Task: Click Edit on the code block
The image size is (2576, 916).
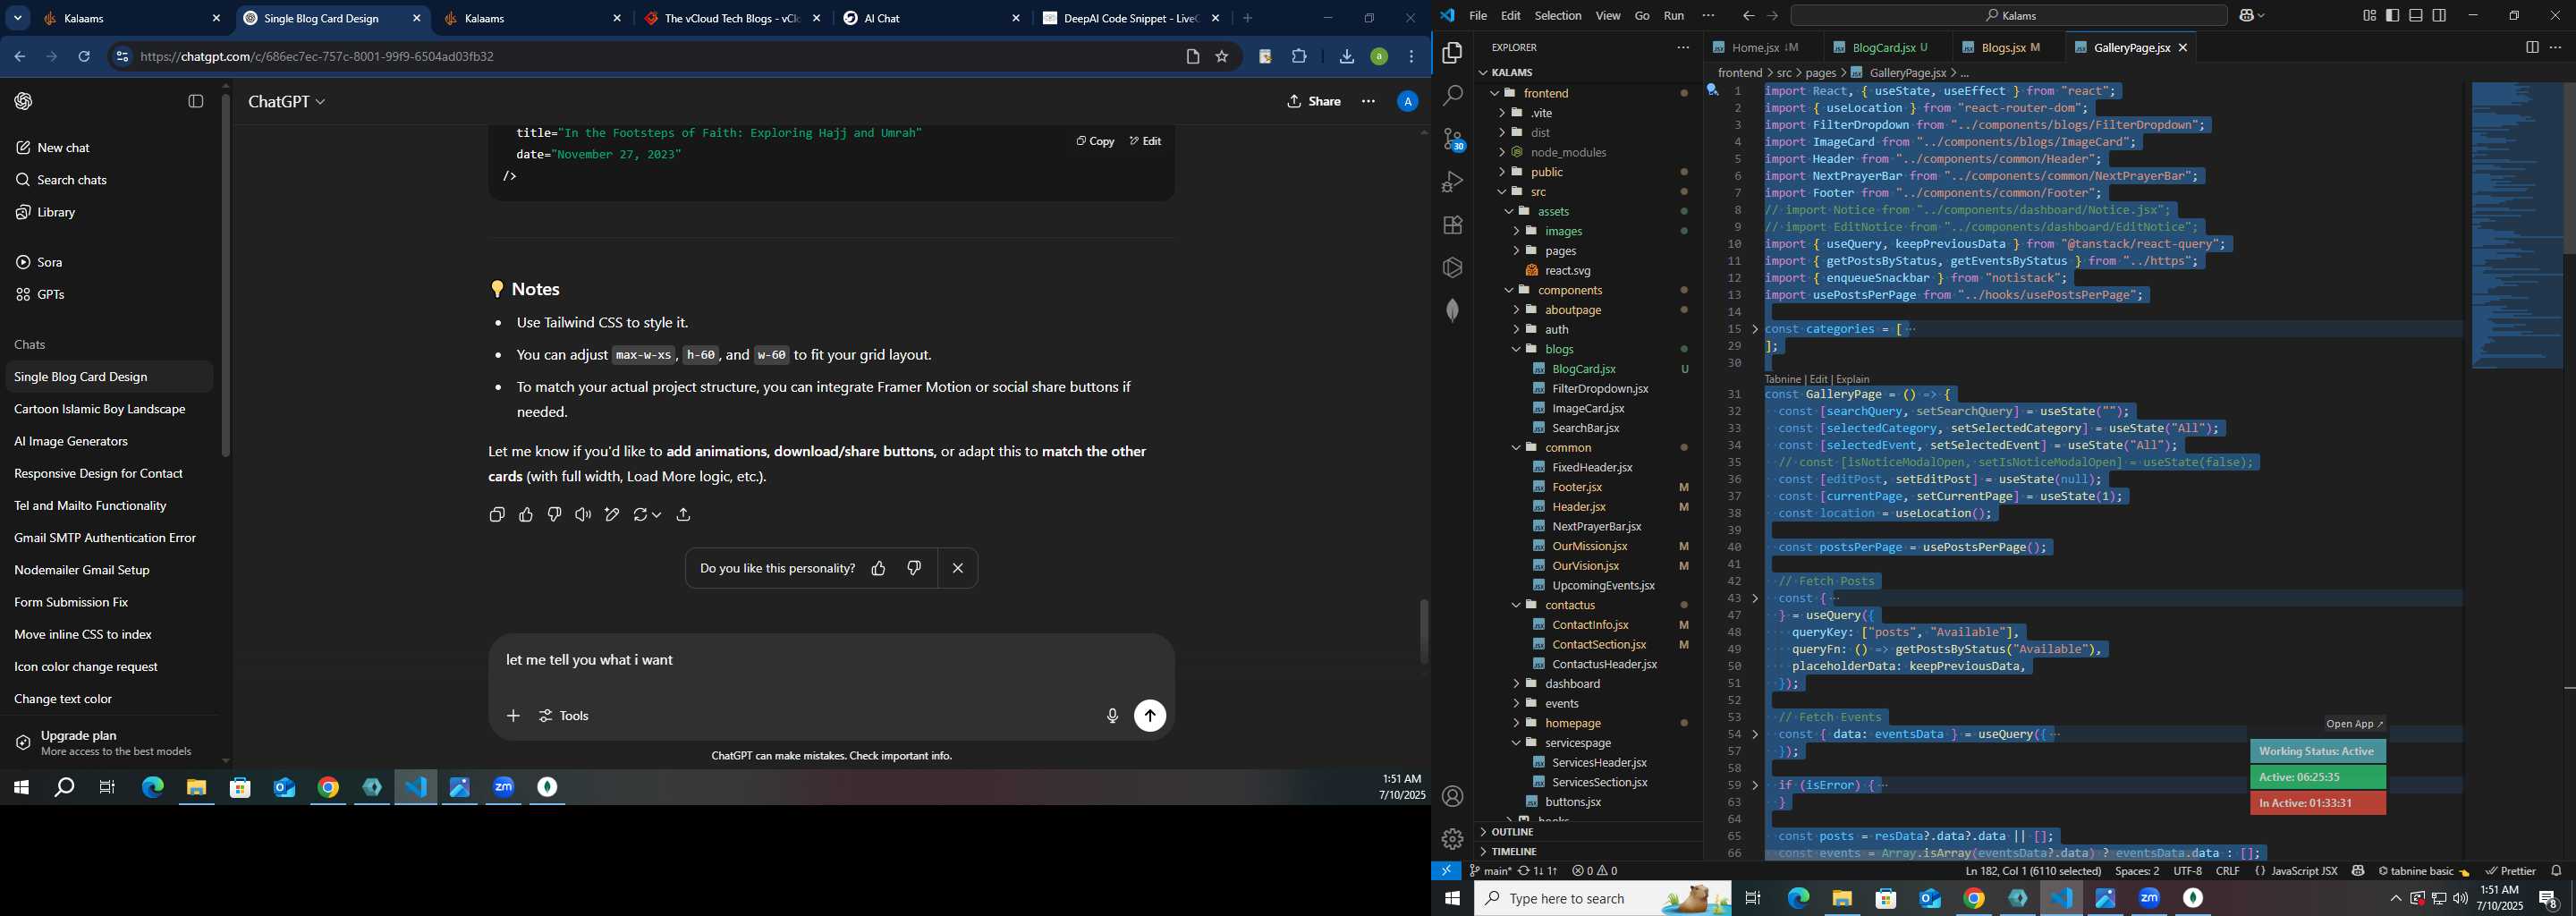Action: [x=1145, y=142]
